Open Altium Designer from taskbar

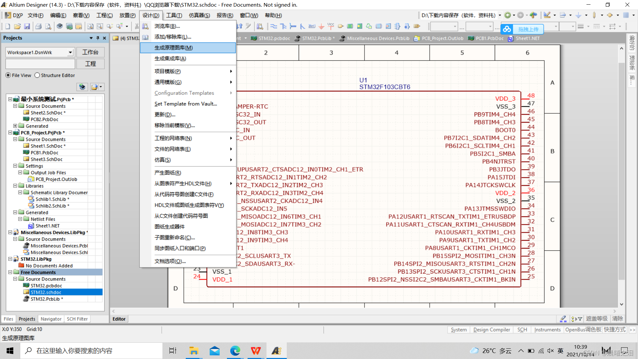(276, 351)
